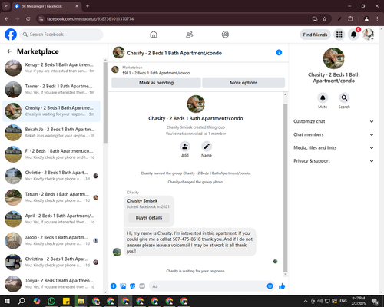The height and width of the screenshot is (307, 384).
Task: Open WhatsApp from the taskbar
Action: click(51, 301)
